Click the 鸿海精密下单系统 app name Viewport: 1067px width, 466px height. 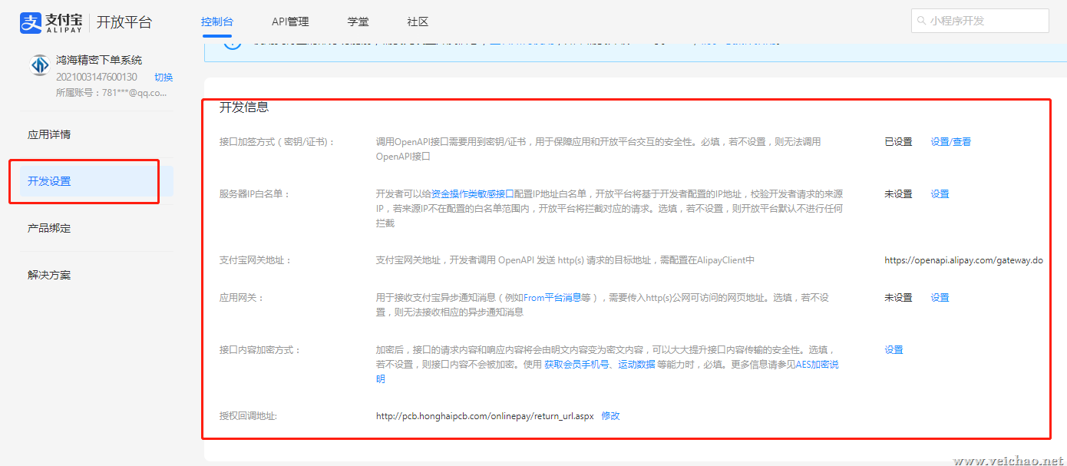(x=99, y=60)
